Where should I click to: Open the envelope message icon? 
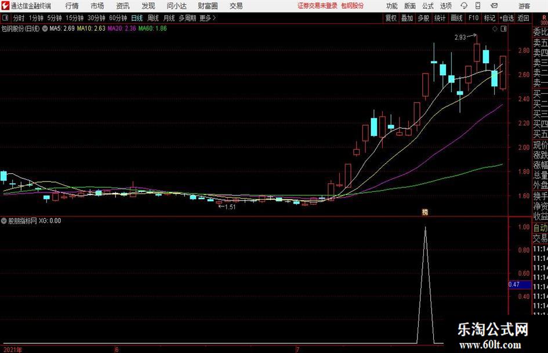pyautogui.click(x=494, y=6)
